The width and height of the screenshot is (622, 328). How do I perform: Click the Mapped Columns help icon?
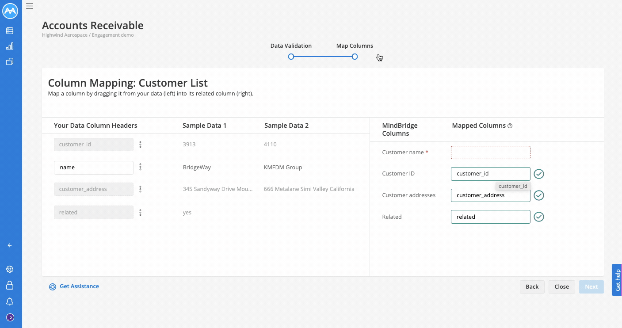click(510, 126)
